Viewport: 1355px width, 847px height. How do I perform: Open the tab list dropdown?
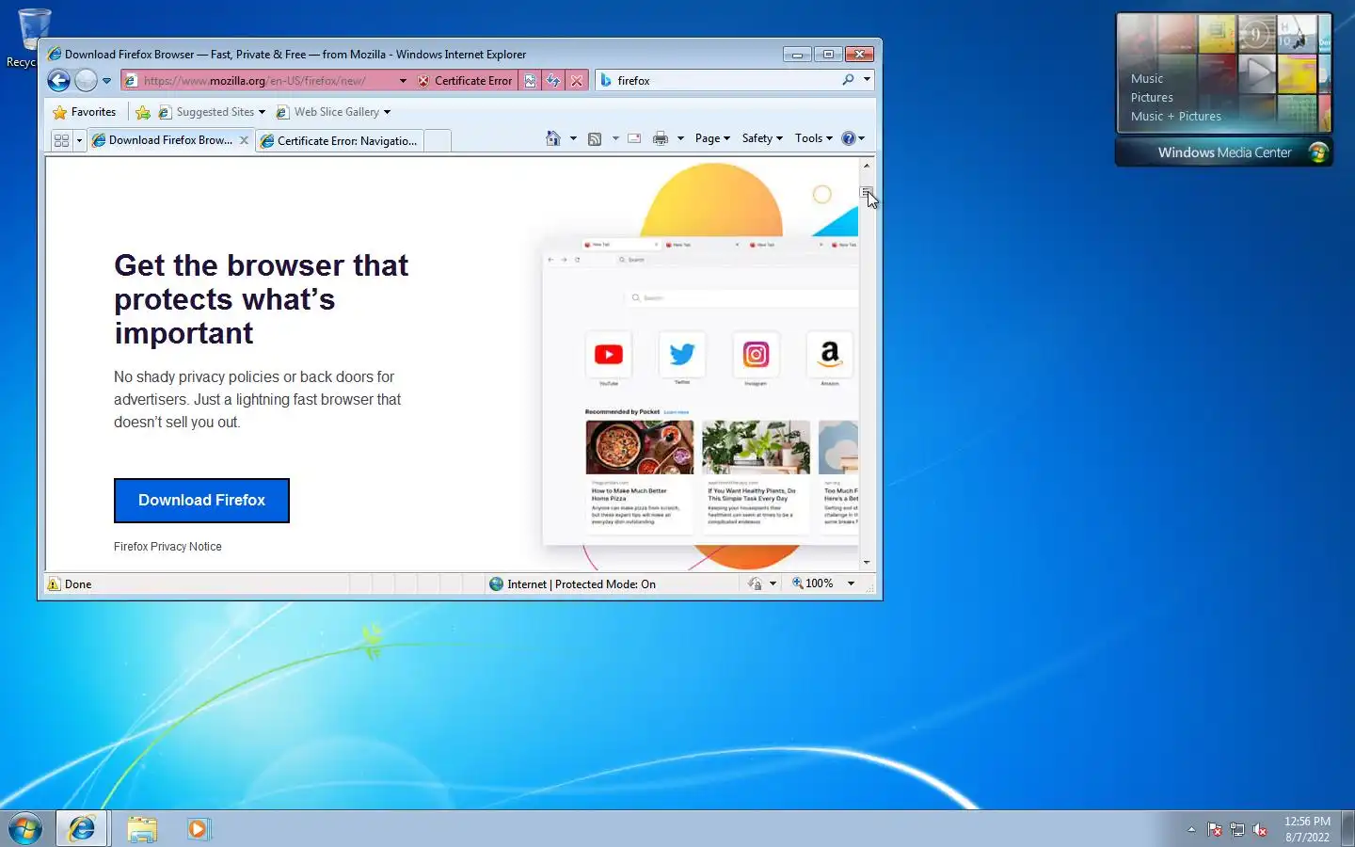pos(79,140)
